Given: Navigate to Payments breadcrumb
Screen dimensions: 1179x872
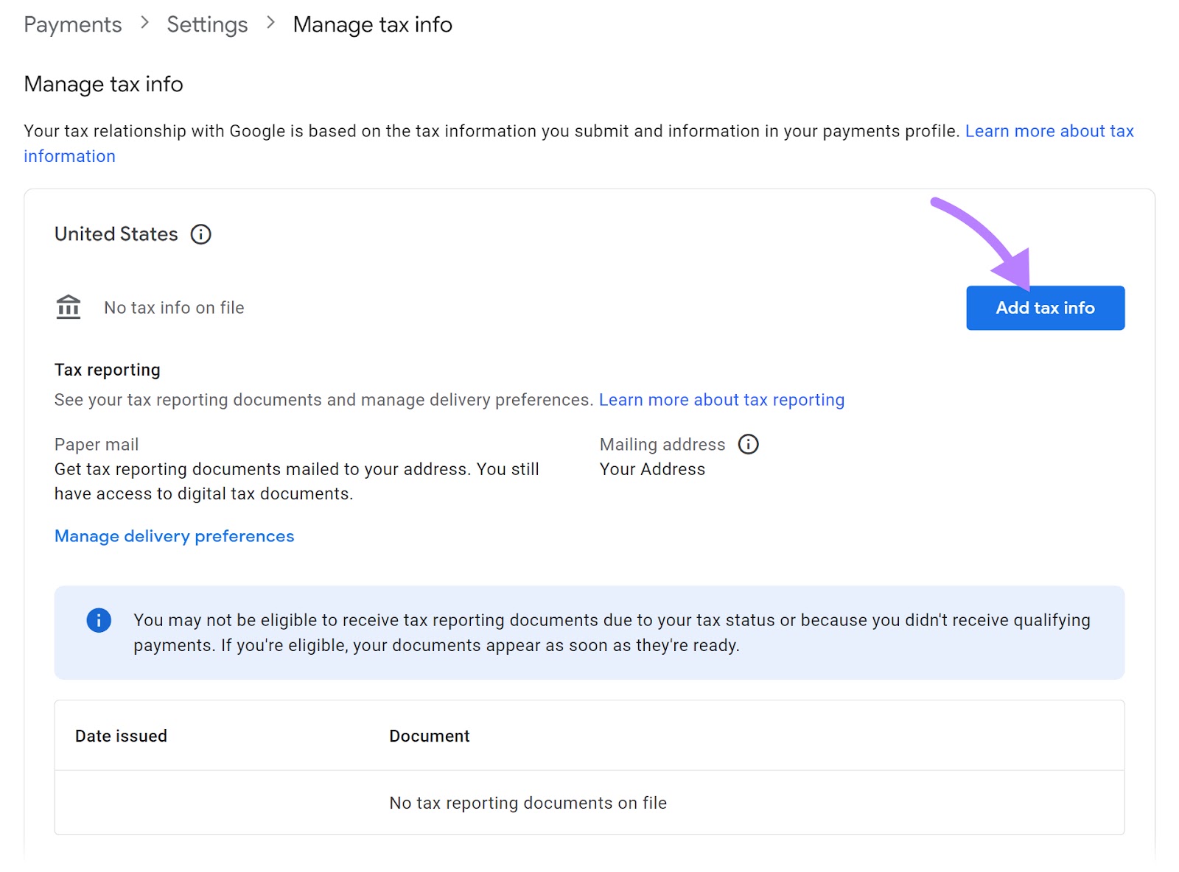Looking at the screenshot, I should [x=71, y=24].
